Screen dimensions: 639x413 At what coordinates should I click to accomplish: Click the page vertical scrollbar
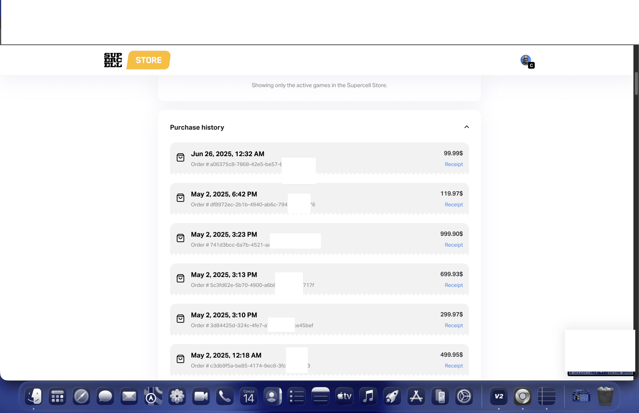tap(636, 83)
